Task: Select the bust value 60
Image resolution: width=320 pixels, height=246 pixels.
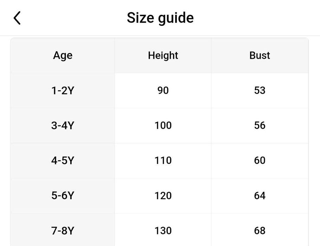Action: click(x=260, y=160)
